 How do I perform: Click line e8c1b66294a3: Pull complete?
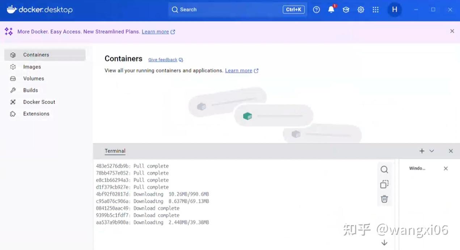tap(132, 180)
